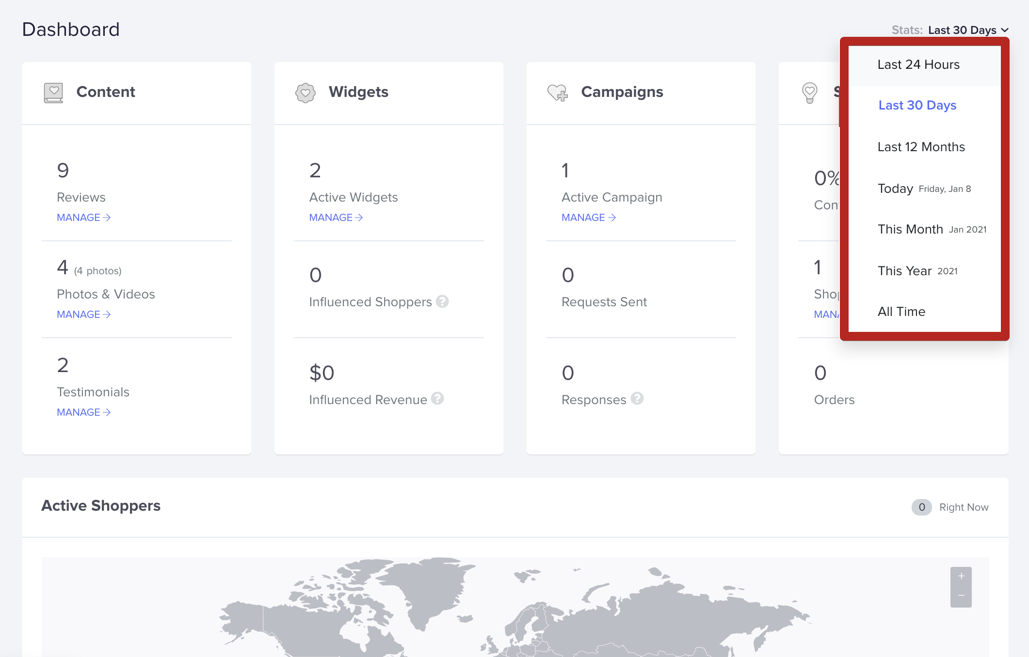Click the Widgets heart badge icon
1029x657 pixels.
pos(305,92)
